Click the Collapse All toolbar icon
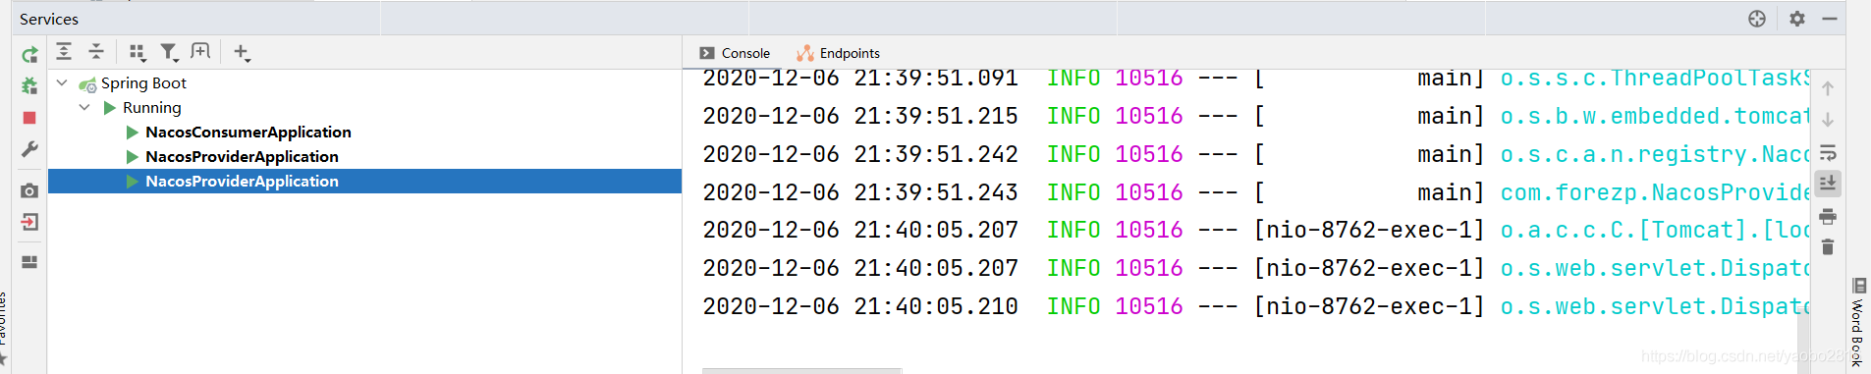Screen dimensions: 1871x374 (x=96, y=52)
